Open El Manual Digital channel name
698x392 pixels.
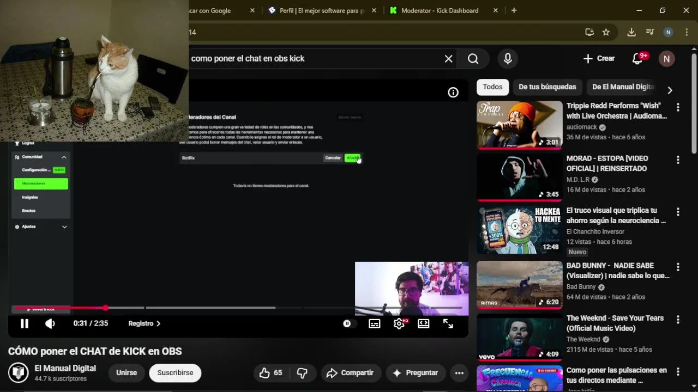(x=65, y=369)
